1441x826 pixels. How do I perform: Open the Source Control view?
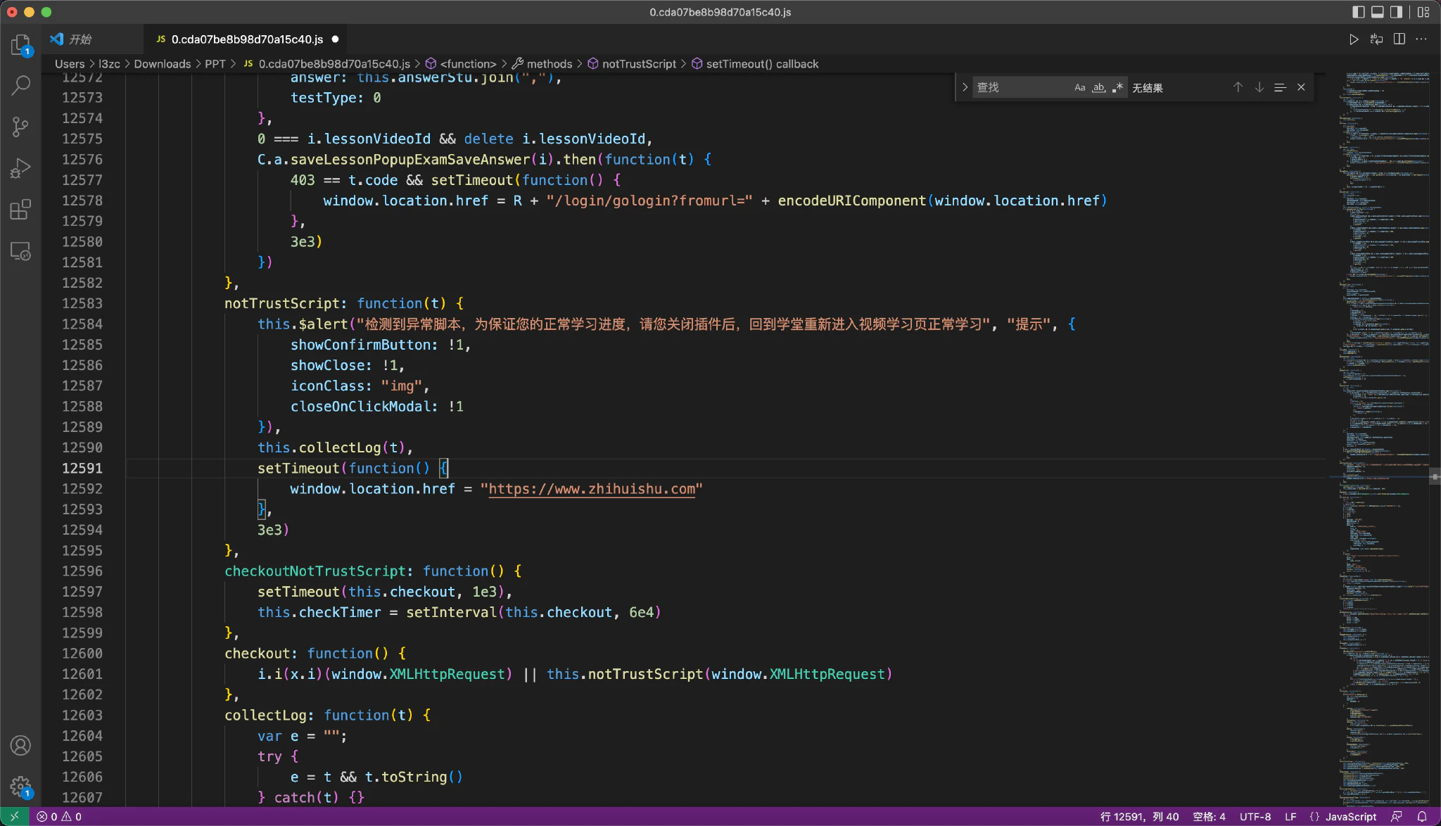[x=20, y=127]
